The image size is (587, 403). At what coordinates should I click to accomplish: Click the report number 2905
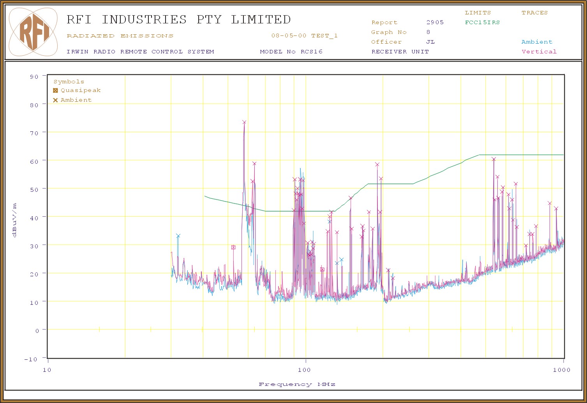coord(435,23)
